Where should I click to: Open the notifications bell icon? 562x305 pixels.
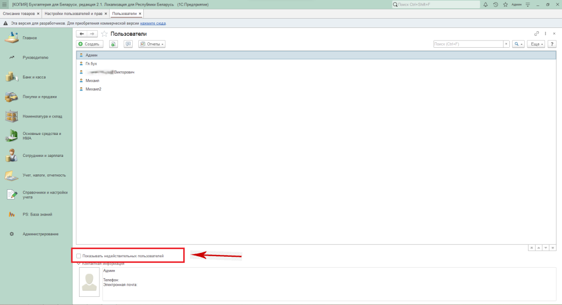point(485,4)
